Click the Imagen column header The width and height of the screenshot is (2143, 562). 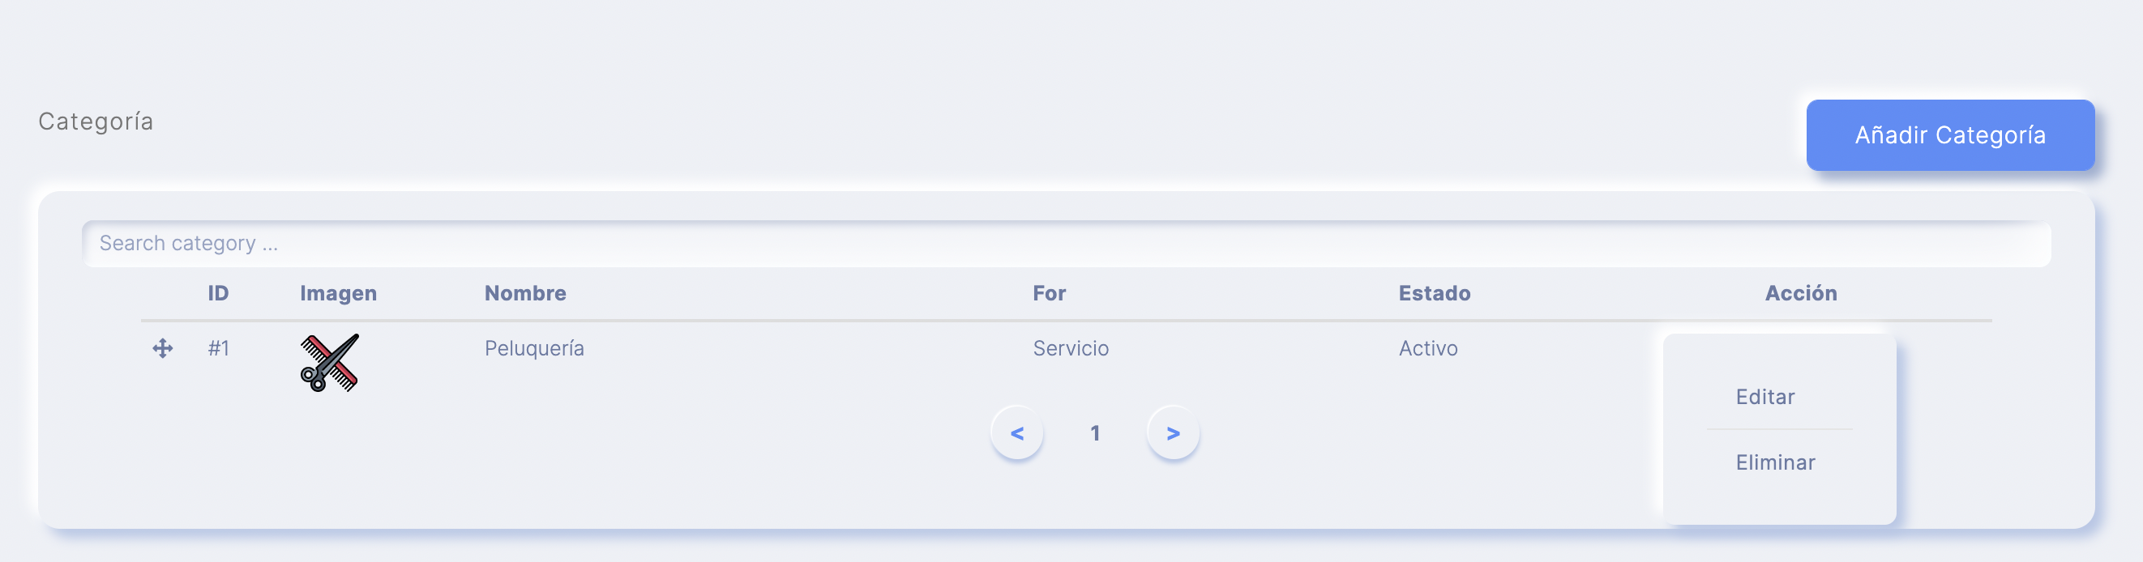coord(338,292)
